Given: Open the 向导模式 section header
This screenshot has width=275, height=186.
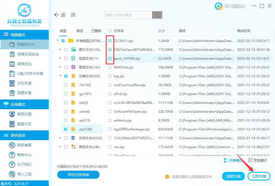Looking at the screenshot, I should [24, 104].
